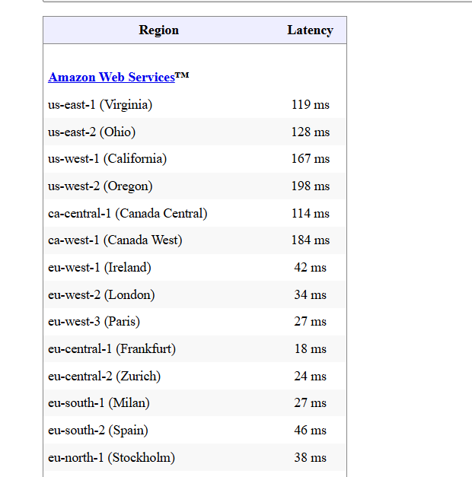This screenshot has width=472, height=477.
Task: Select the eu-central-2 (Zurich) row label
Action: pyautogui.click(x=104, y=377)
